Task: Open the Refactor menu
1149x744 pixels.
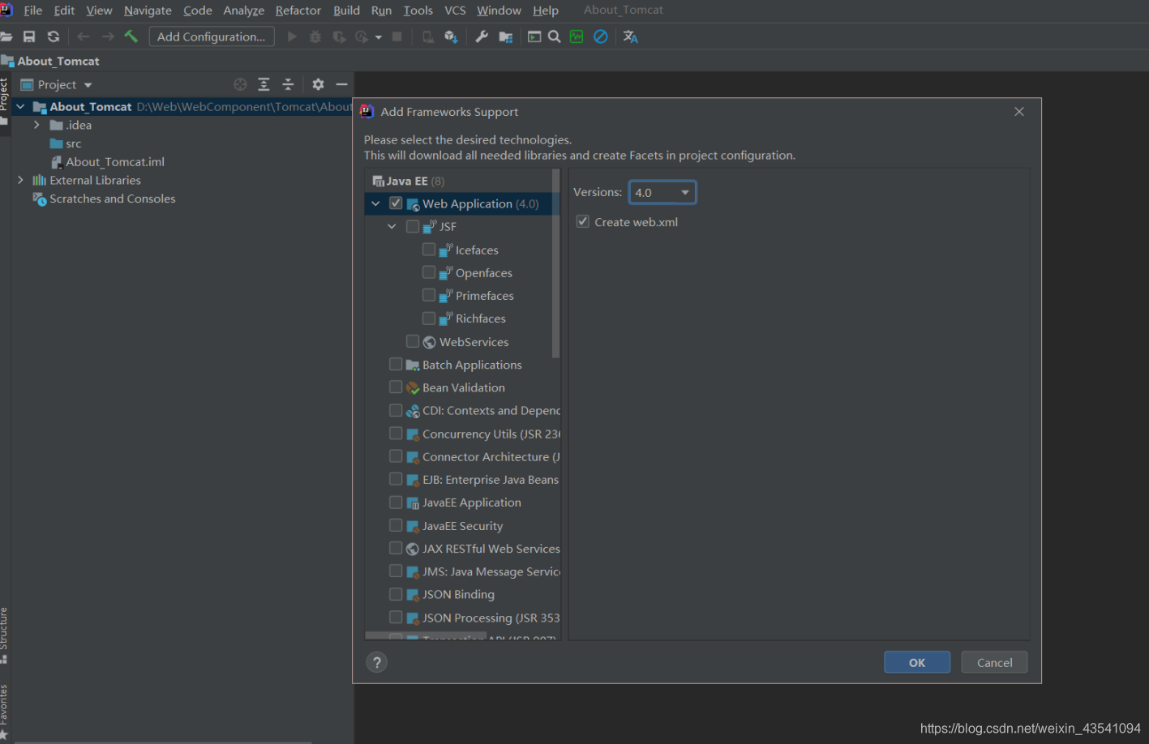Action: pos(298,10)
